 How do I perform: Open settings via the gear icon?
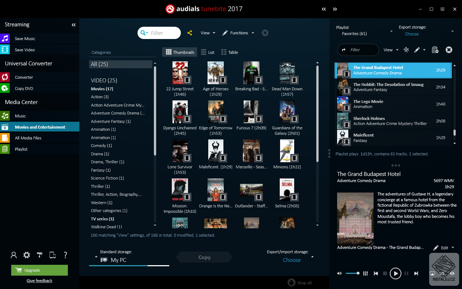point(27,255)
